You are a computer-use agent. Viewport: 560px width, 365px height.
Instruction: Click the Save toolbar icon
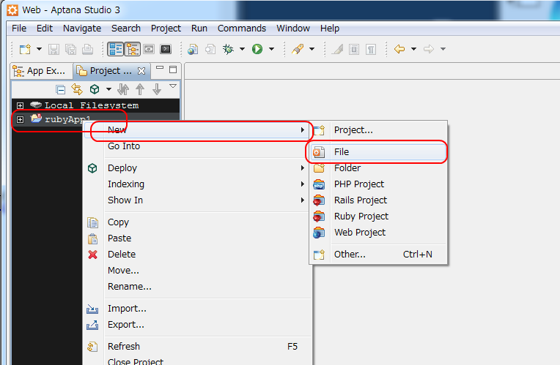54,49
